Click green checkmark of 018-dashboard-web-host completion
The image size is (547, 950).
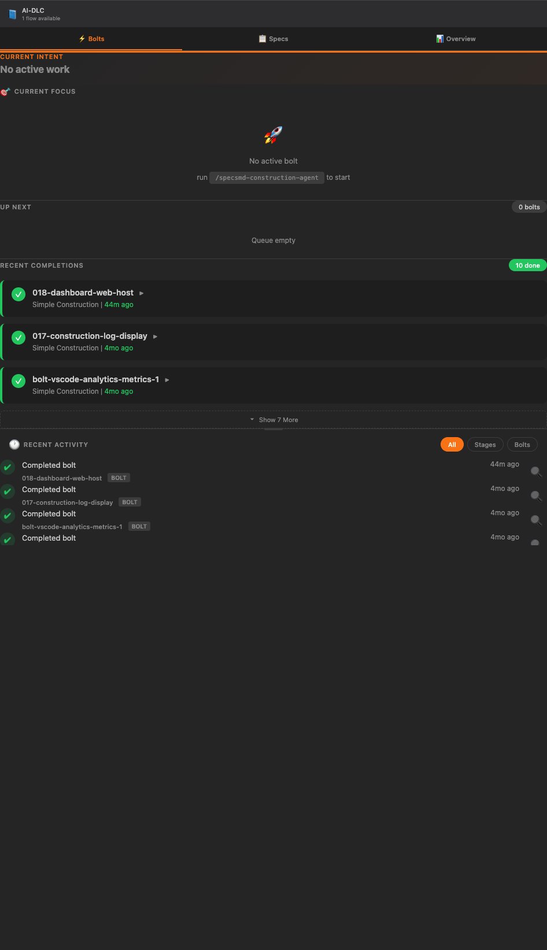pyautogui.click(x=19, y=294)
